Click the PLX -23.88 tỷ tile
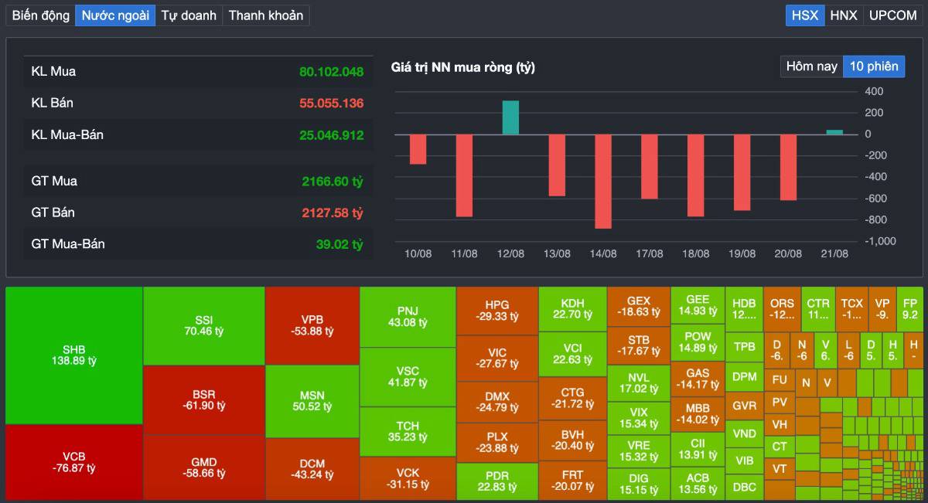Screen dimensions: 928x503 click(x=497, y=442)
